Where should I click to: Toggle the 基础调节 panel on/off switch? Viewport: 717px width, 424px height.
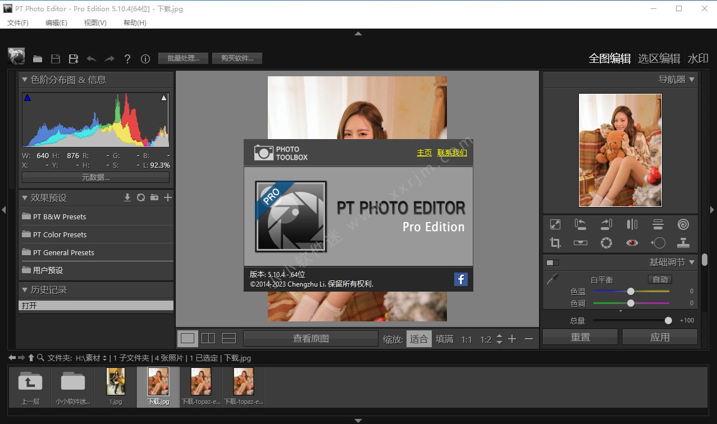pos(553,262)
